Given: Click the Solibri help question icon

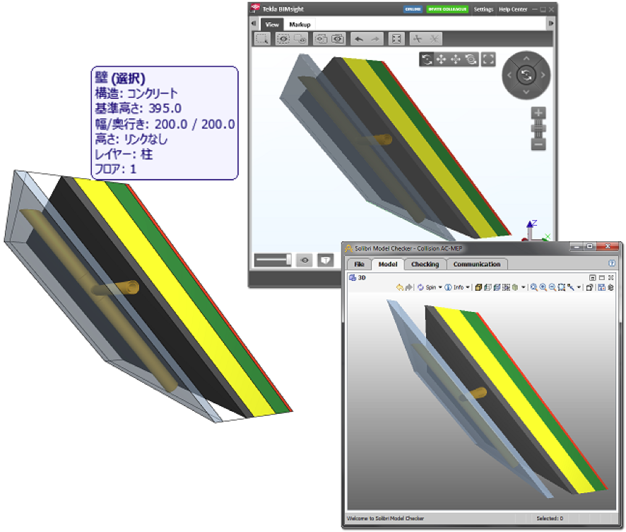Looking at the screenshot, I should click(x=612, y=263).
